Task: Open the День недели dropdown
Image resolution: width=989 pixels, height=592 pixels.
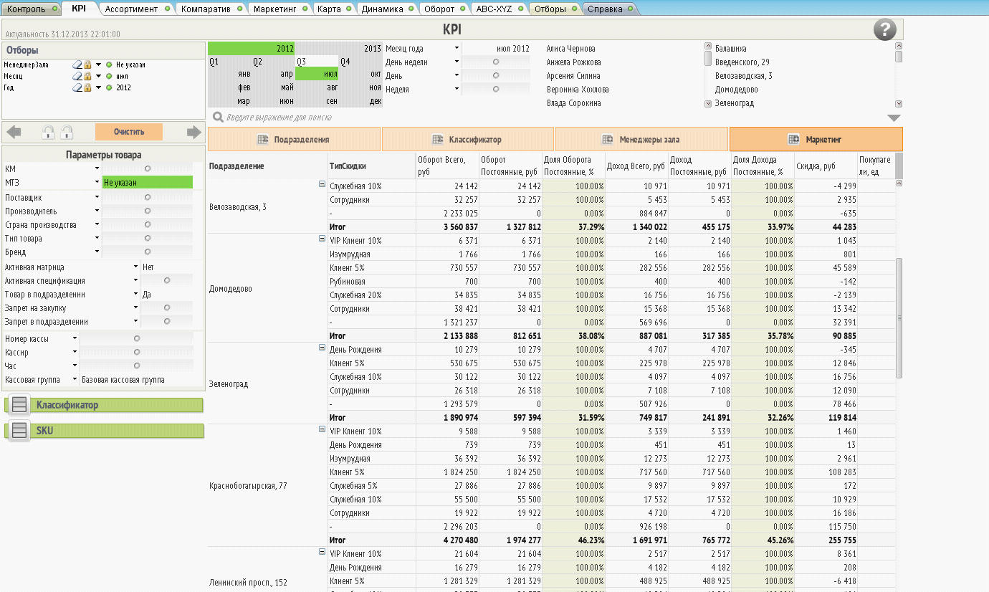Action: click(x=457, y=62)
